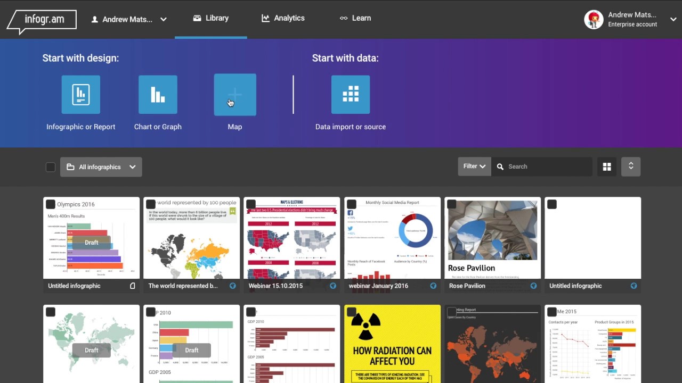Open the Map creation icon
The image size is (682, 383).
(235, 95)
